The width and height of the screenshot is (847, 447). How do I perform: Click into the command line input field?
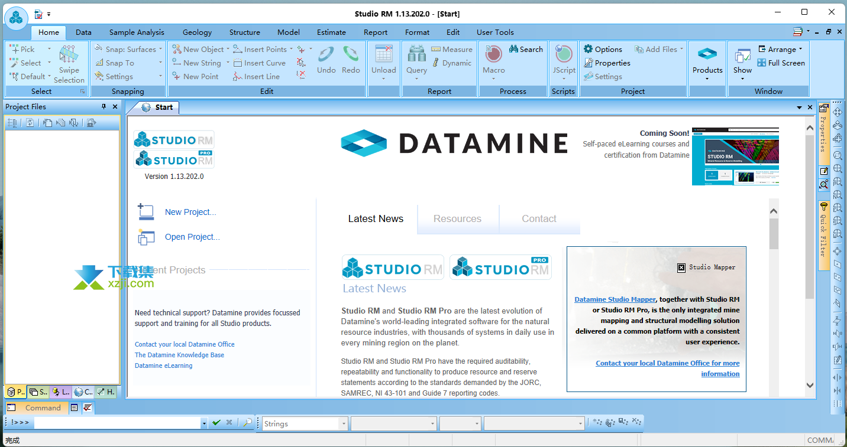(x=117, y=423)
